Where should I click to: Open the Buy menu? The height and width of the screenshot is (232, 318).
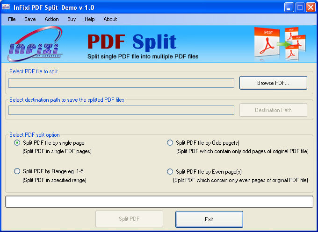pyautogui.click(x=72, y=19)
